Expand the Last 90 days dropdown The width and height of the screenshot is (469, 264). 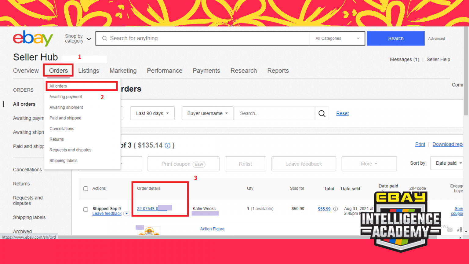tap(152, 113)
